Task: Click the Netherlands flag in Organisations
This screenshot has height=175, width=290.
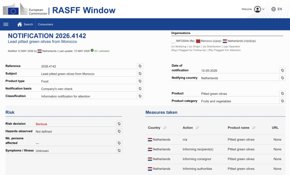Action: click(225, 41)
